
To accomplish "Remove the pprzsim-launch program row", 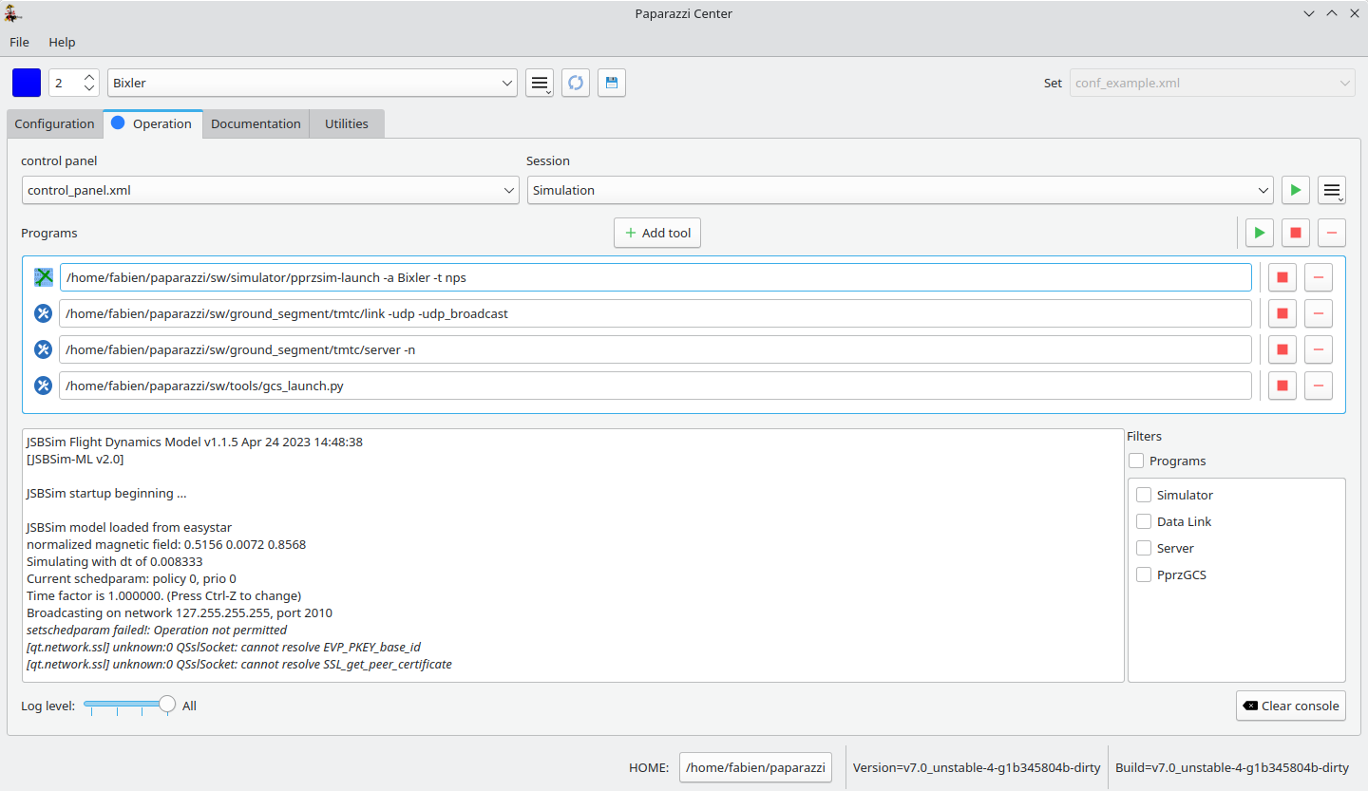I will pos(1319,277).
